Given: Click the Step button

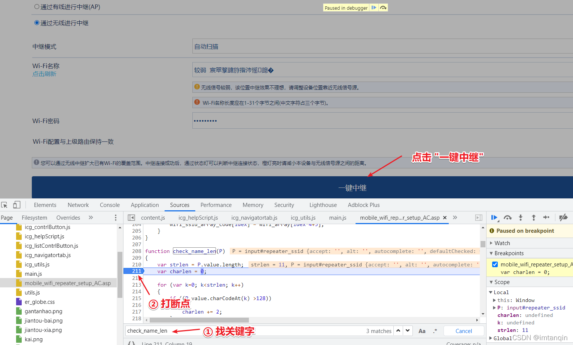Looking at the screenshot, I should point(546,217).
